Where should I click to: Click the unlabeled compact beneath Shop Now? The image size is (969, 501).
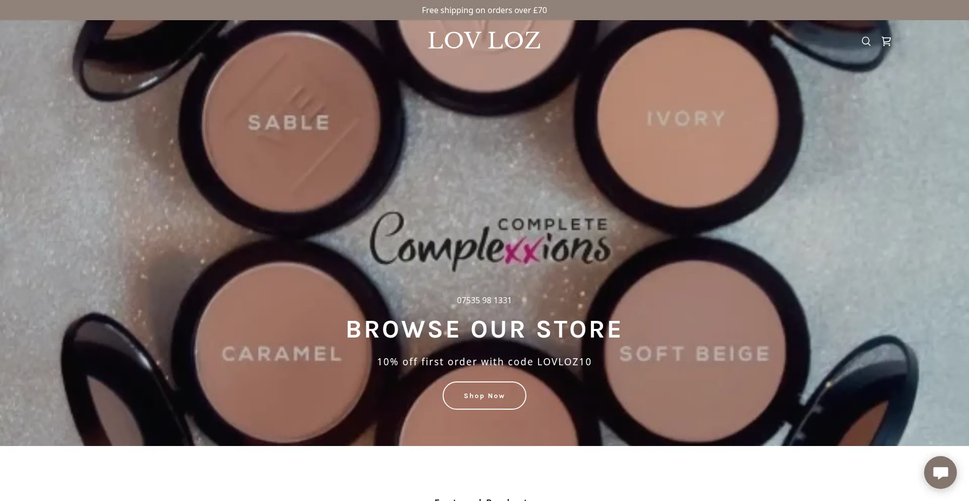pyautogui.click(x=484, y=426)
